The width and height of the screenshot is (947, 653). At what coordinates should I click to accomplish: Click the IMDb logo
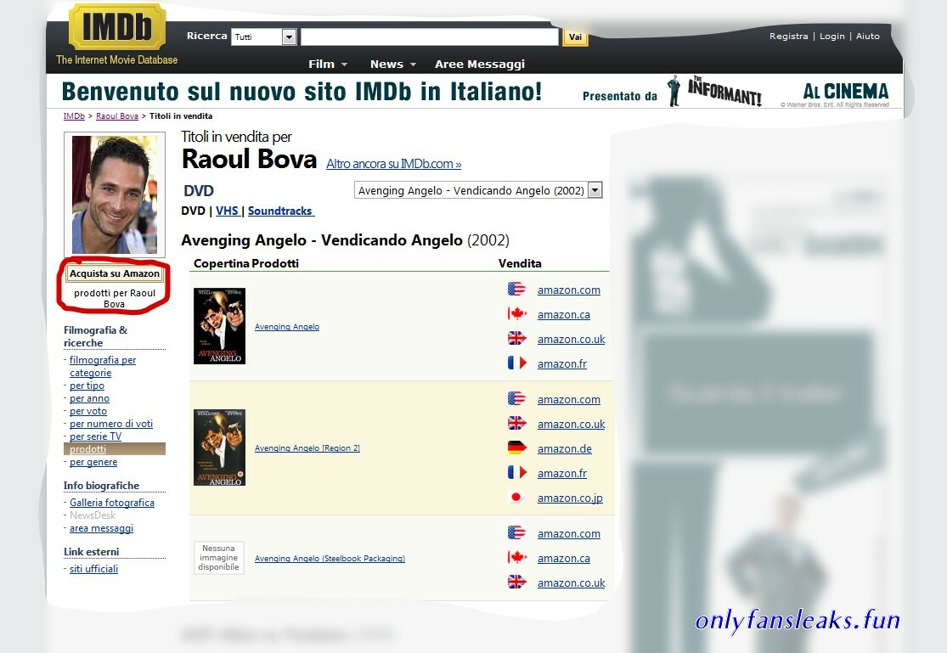[117, 27]
